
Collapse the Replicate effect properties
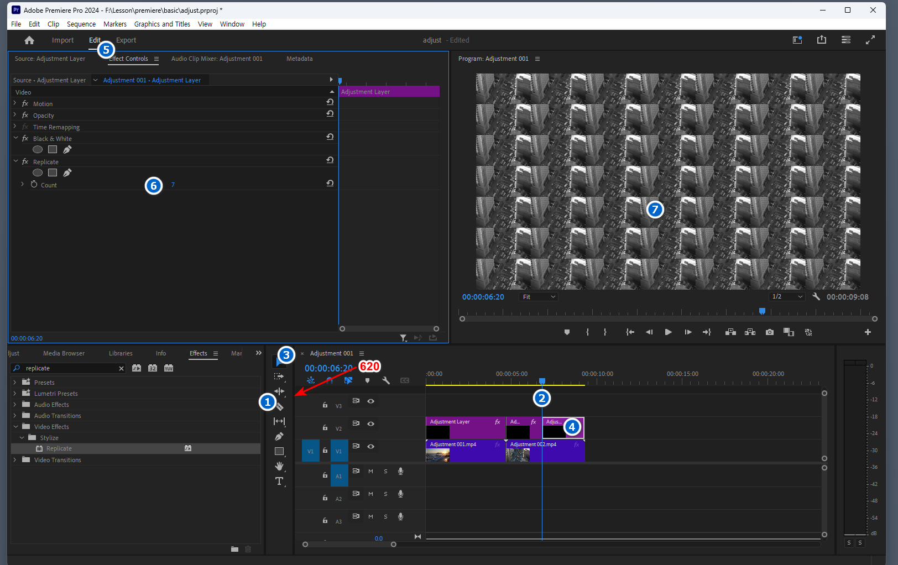pos(16,162)
